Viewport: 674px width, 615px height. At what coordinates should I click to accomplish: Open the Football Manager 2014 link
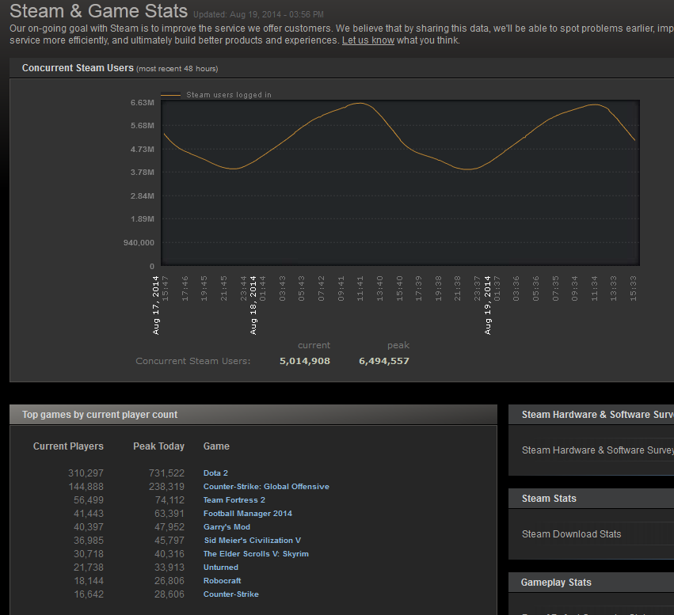[247, 514]
